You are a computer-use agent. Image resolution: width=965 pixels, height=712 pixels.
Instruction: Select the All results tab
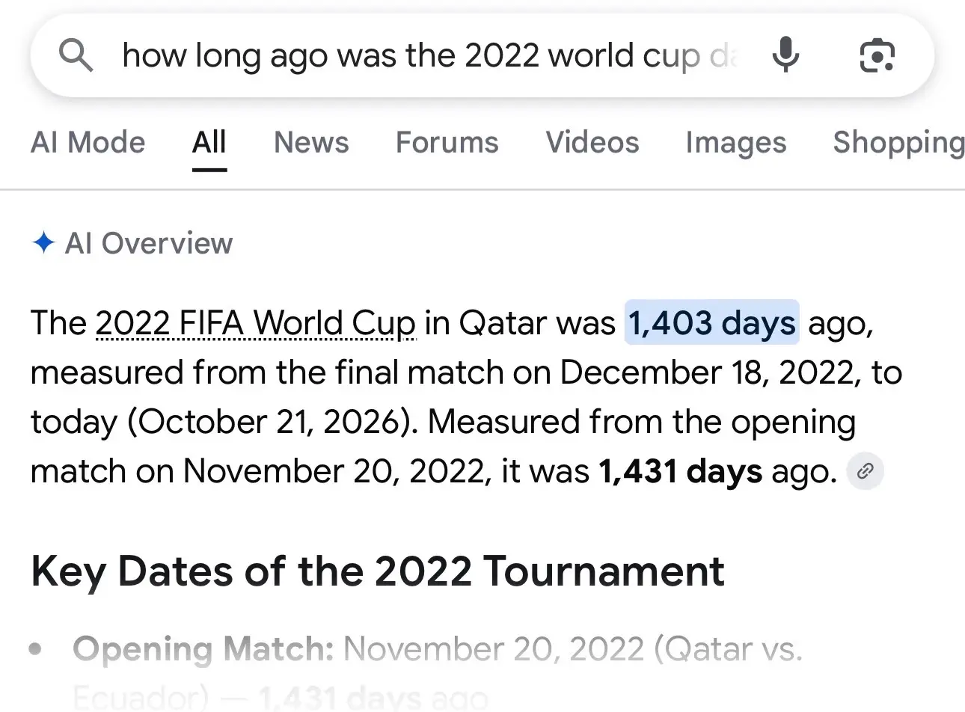point(209,142)
